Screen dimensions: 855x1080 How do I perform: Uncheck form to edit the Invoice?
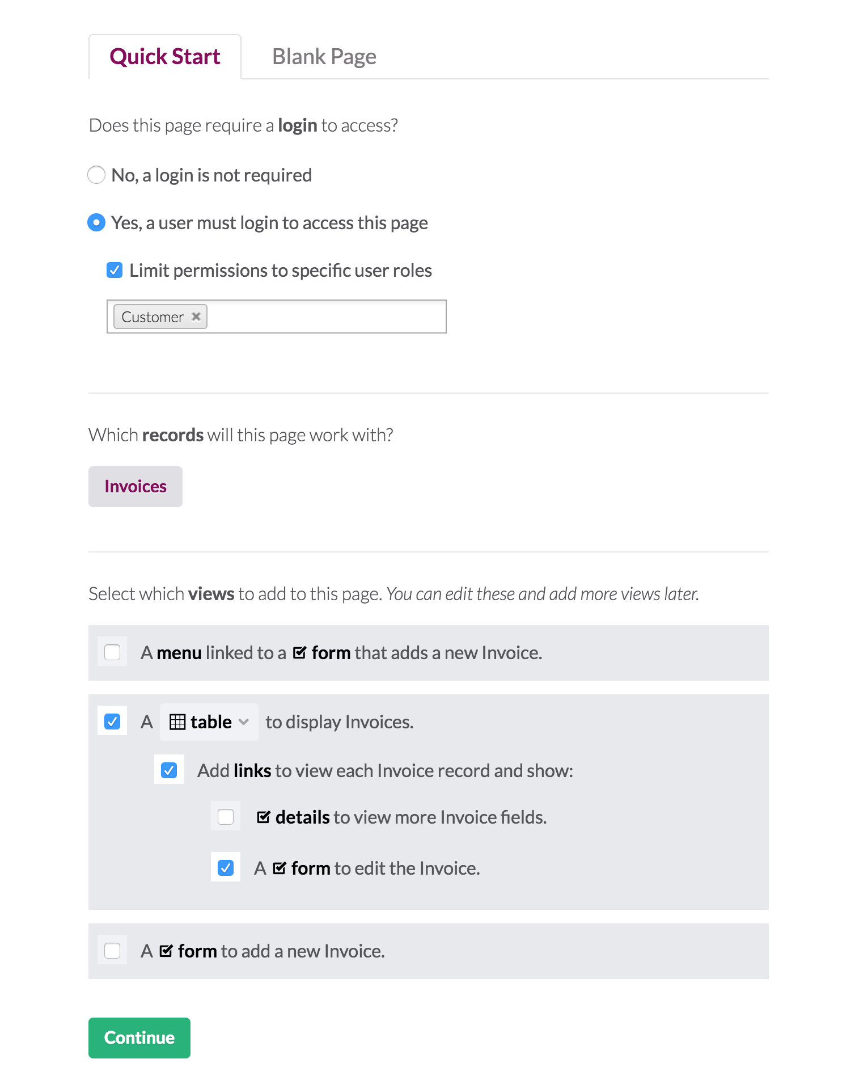click(x=226, y=868)
